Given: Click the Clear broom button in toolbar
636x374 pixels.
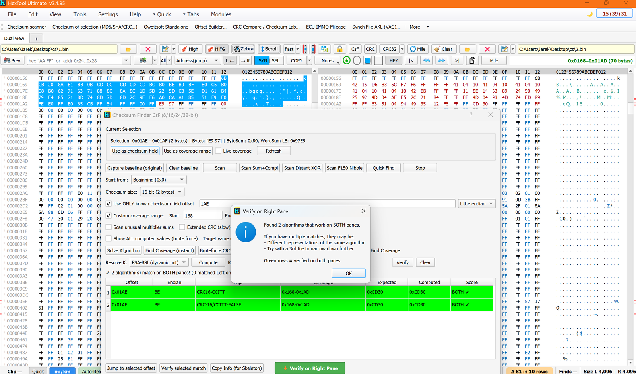Looking at the screenshot, I should tap(444, 49).
